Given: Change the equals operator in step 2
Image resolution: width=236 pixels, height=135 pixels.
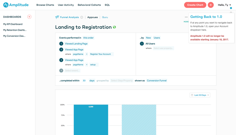Looking at the screenshot, I should pos(87,54).
